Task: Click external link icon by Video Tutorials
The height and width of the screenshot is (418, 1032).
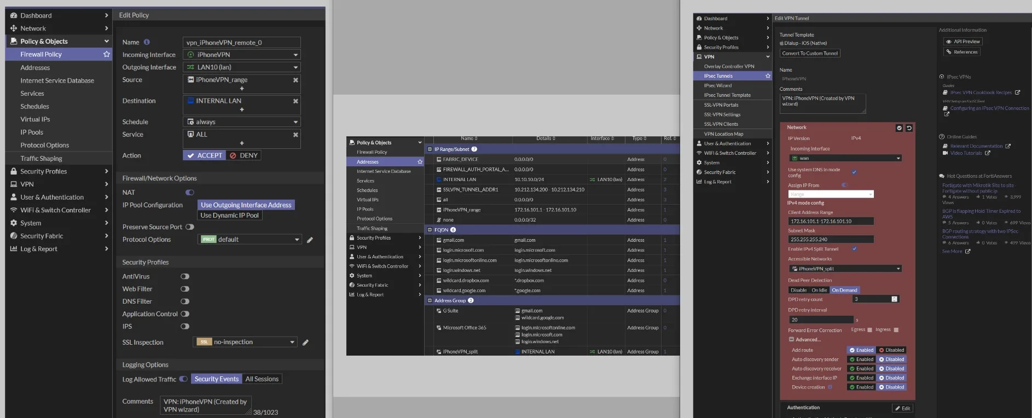Action: pos(987,153)
